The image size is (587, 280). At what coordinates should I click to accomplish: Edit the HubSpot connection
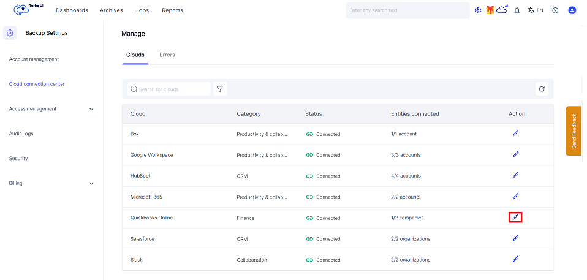[515, 175]
